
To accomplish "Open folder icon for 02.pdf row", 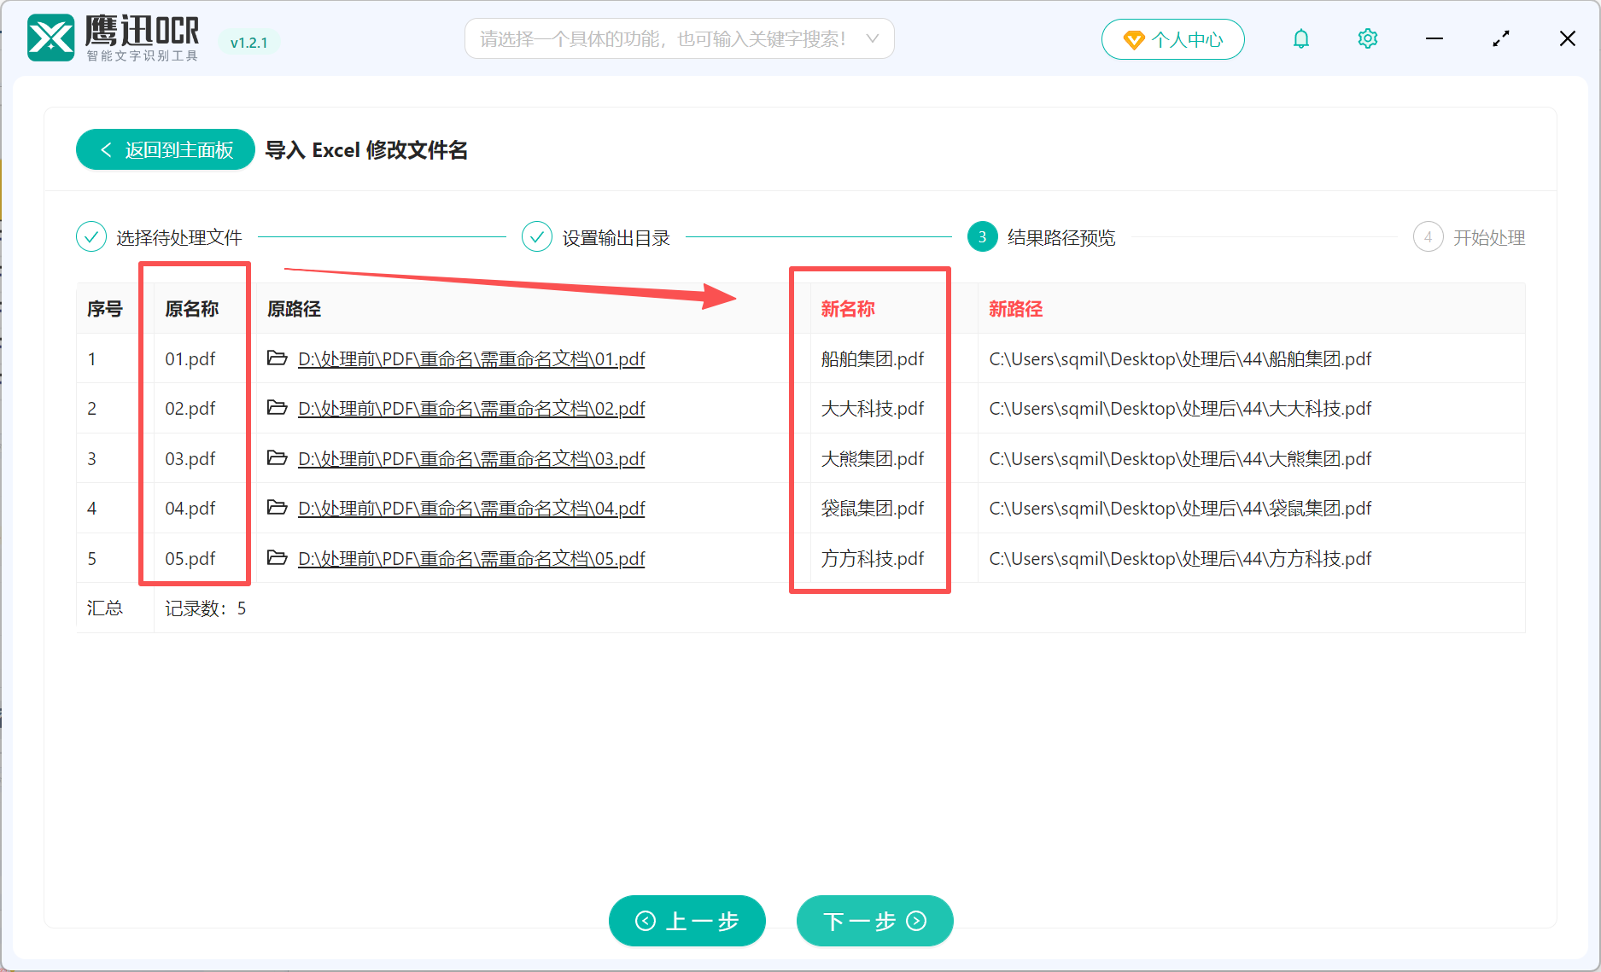I will pos(277,407).
